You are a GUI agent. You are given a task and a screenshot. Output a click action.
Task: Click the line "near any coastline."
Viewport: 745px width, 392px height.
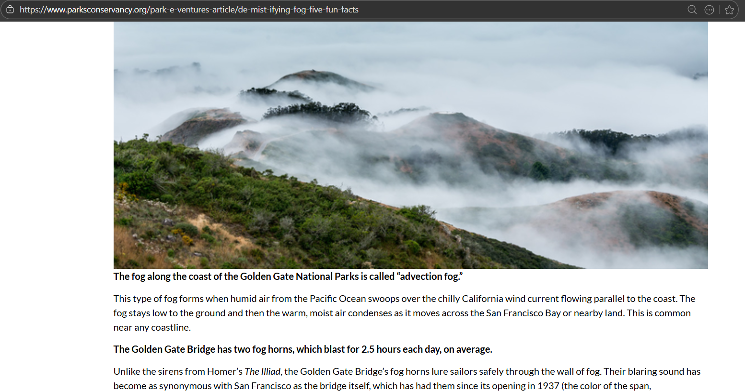152,327
